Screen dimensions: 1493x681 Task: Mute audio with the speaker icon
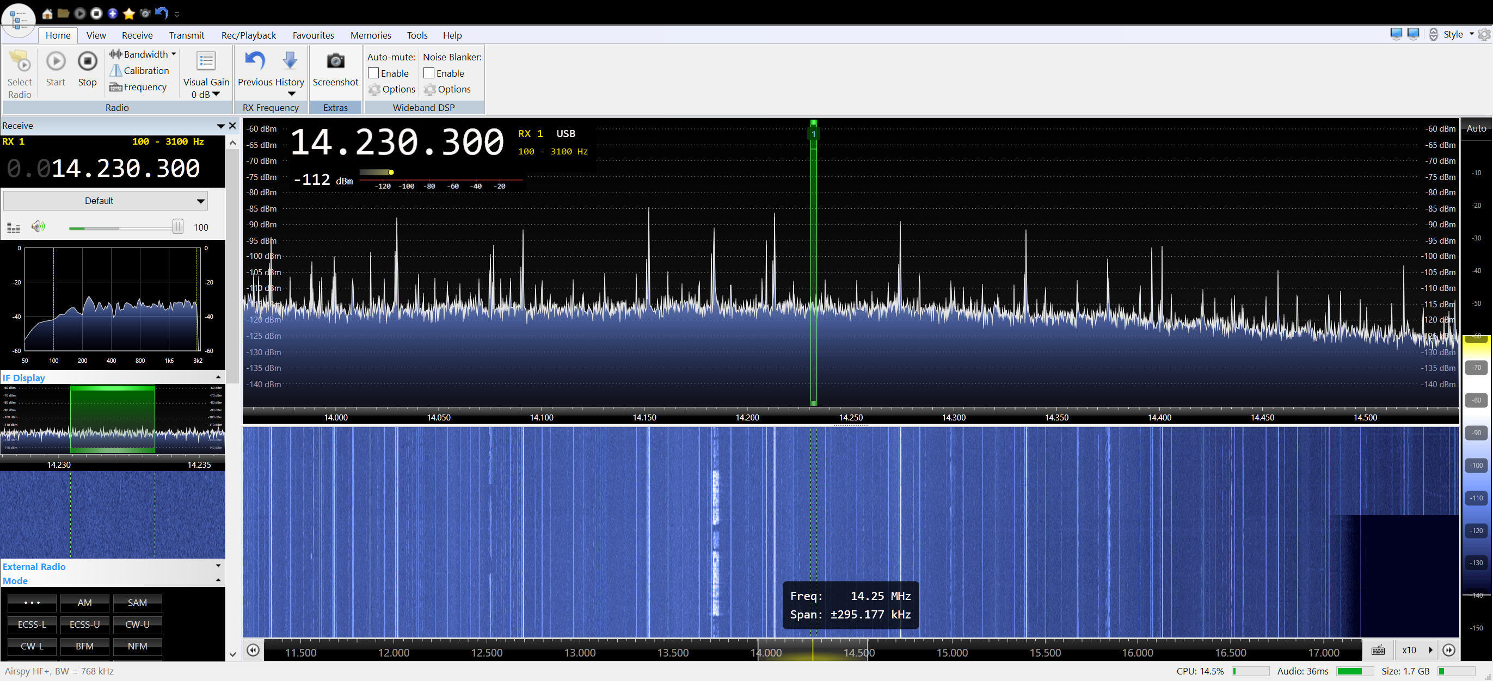tap(38, 226)
